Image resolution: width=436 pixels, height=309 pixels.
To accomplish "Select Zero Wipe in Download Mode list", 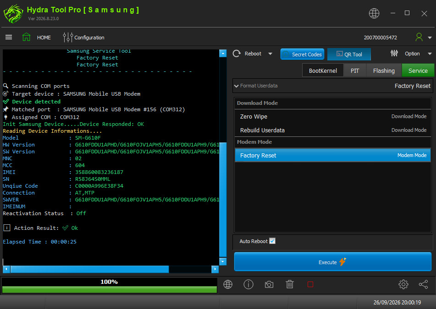I will [333, 116].
